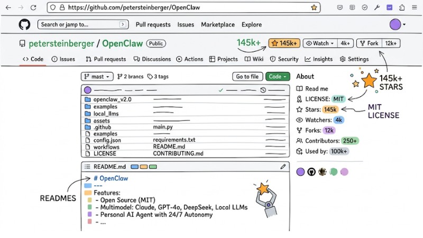Open the Actions tab
Viewport: 423px width, 238px height.
(190, 59)
